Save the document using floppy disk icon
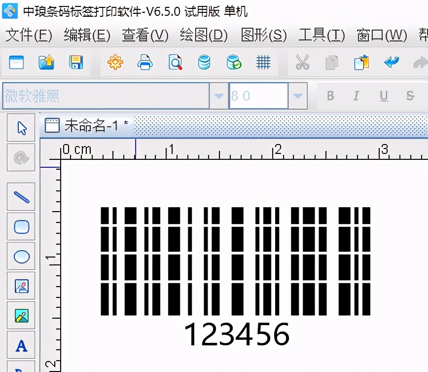The image size is (428, 372). [x=76, y=62]
